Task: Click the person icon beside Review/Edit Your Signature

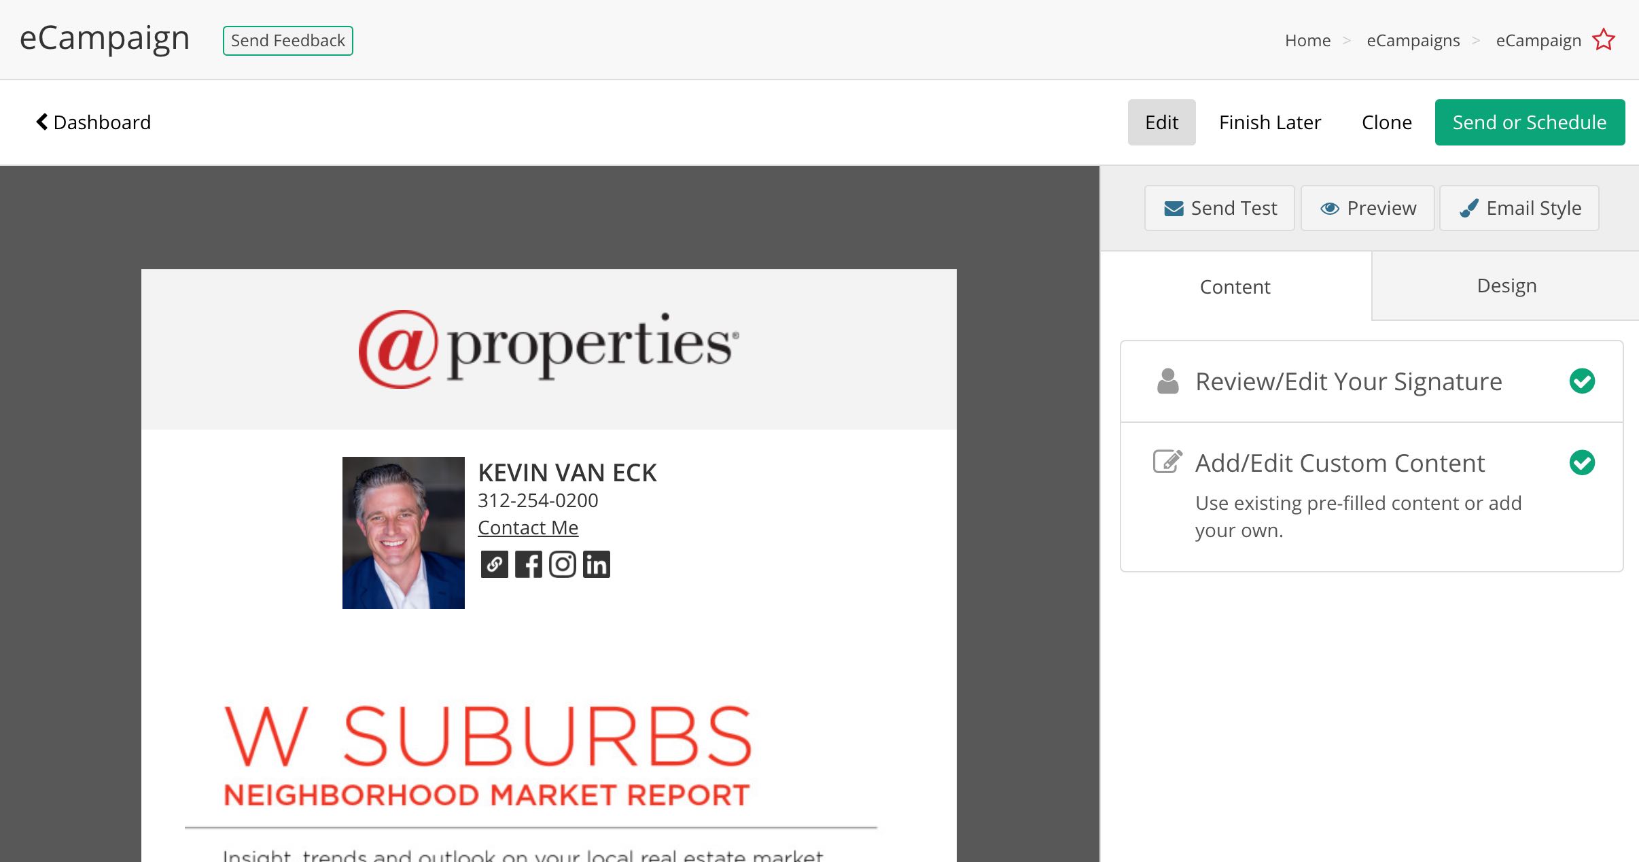Action: [x=1167, y=381]
